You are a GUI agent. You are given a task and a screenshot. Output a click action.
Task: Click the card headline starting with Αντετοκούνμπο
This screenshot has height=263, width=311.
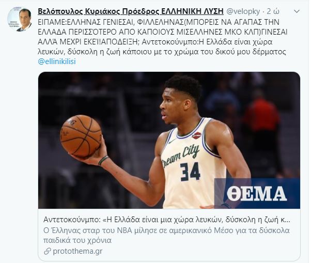(x=166, y=220)
